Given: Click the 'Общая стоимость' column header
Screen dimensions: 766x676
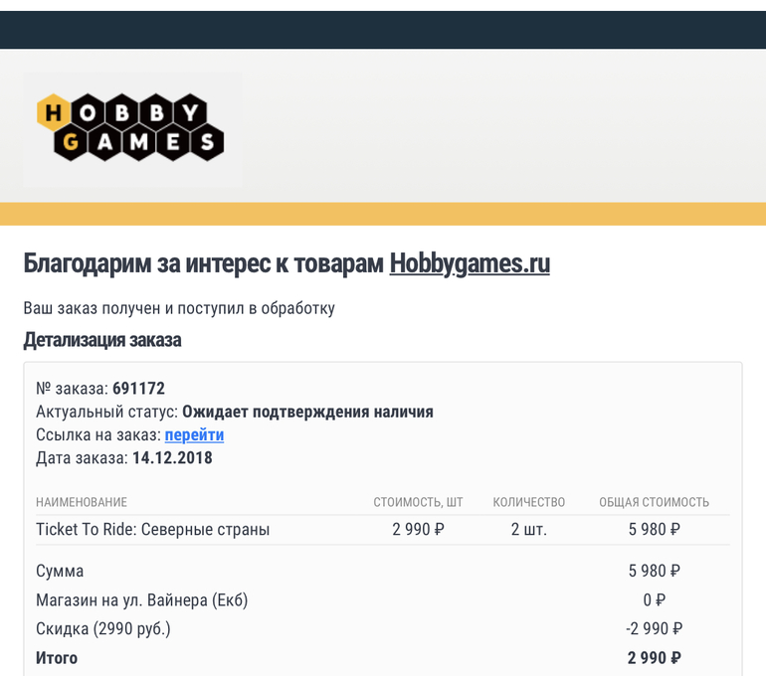Looking at the screenshot, I should click(x=654, y=502).
